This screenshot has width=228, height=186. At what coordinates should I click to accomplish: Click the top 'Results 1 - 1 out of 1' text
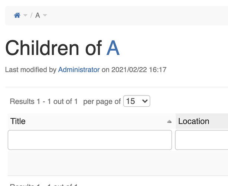pos(44,102)
